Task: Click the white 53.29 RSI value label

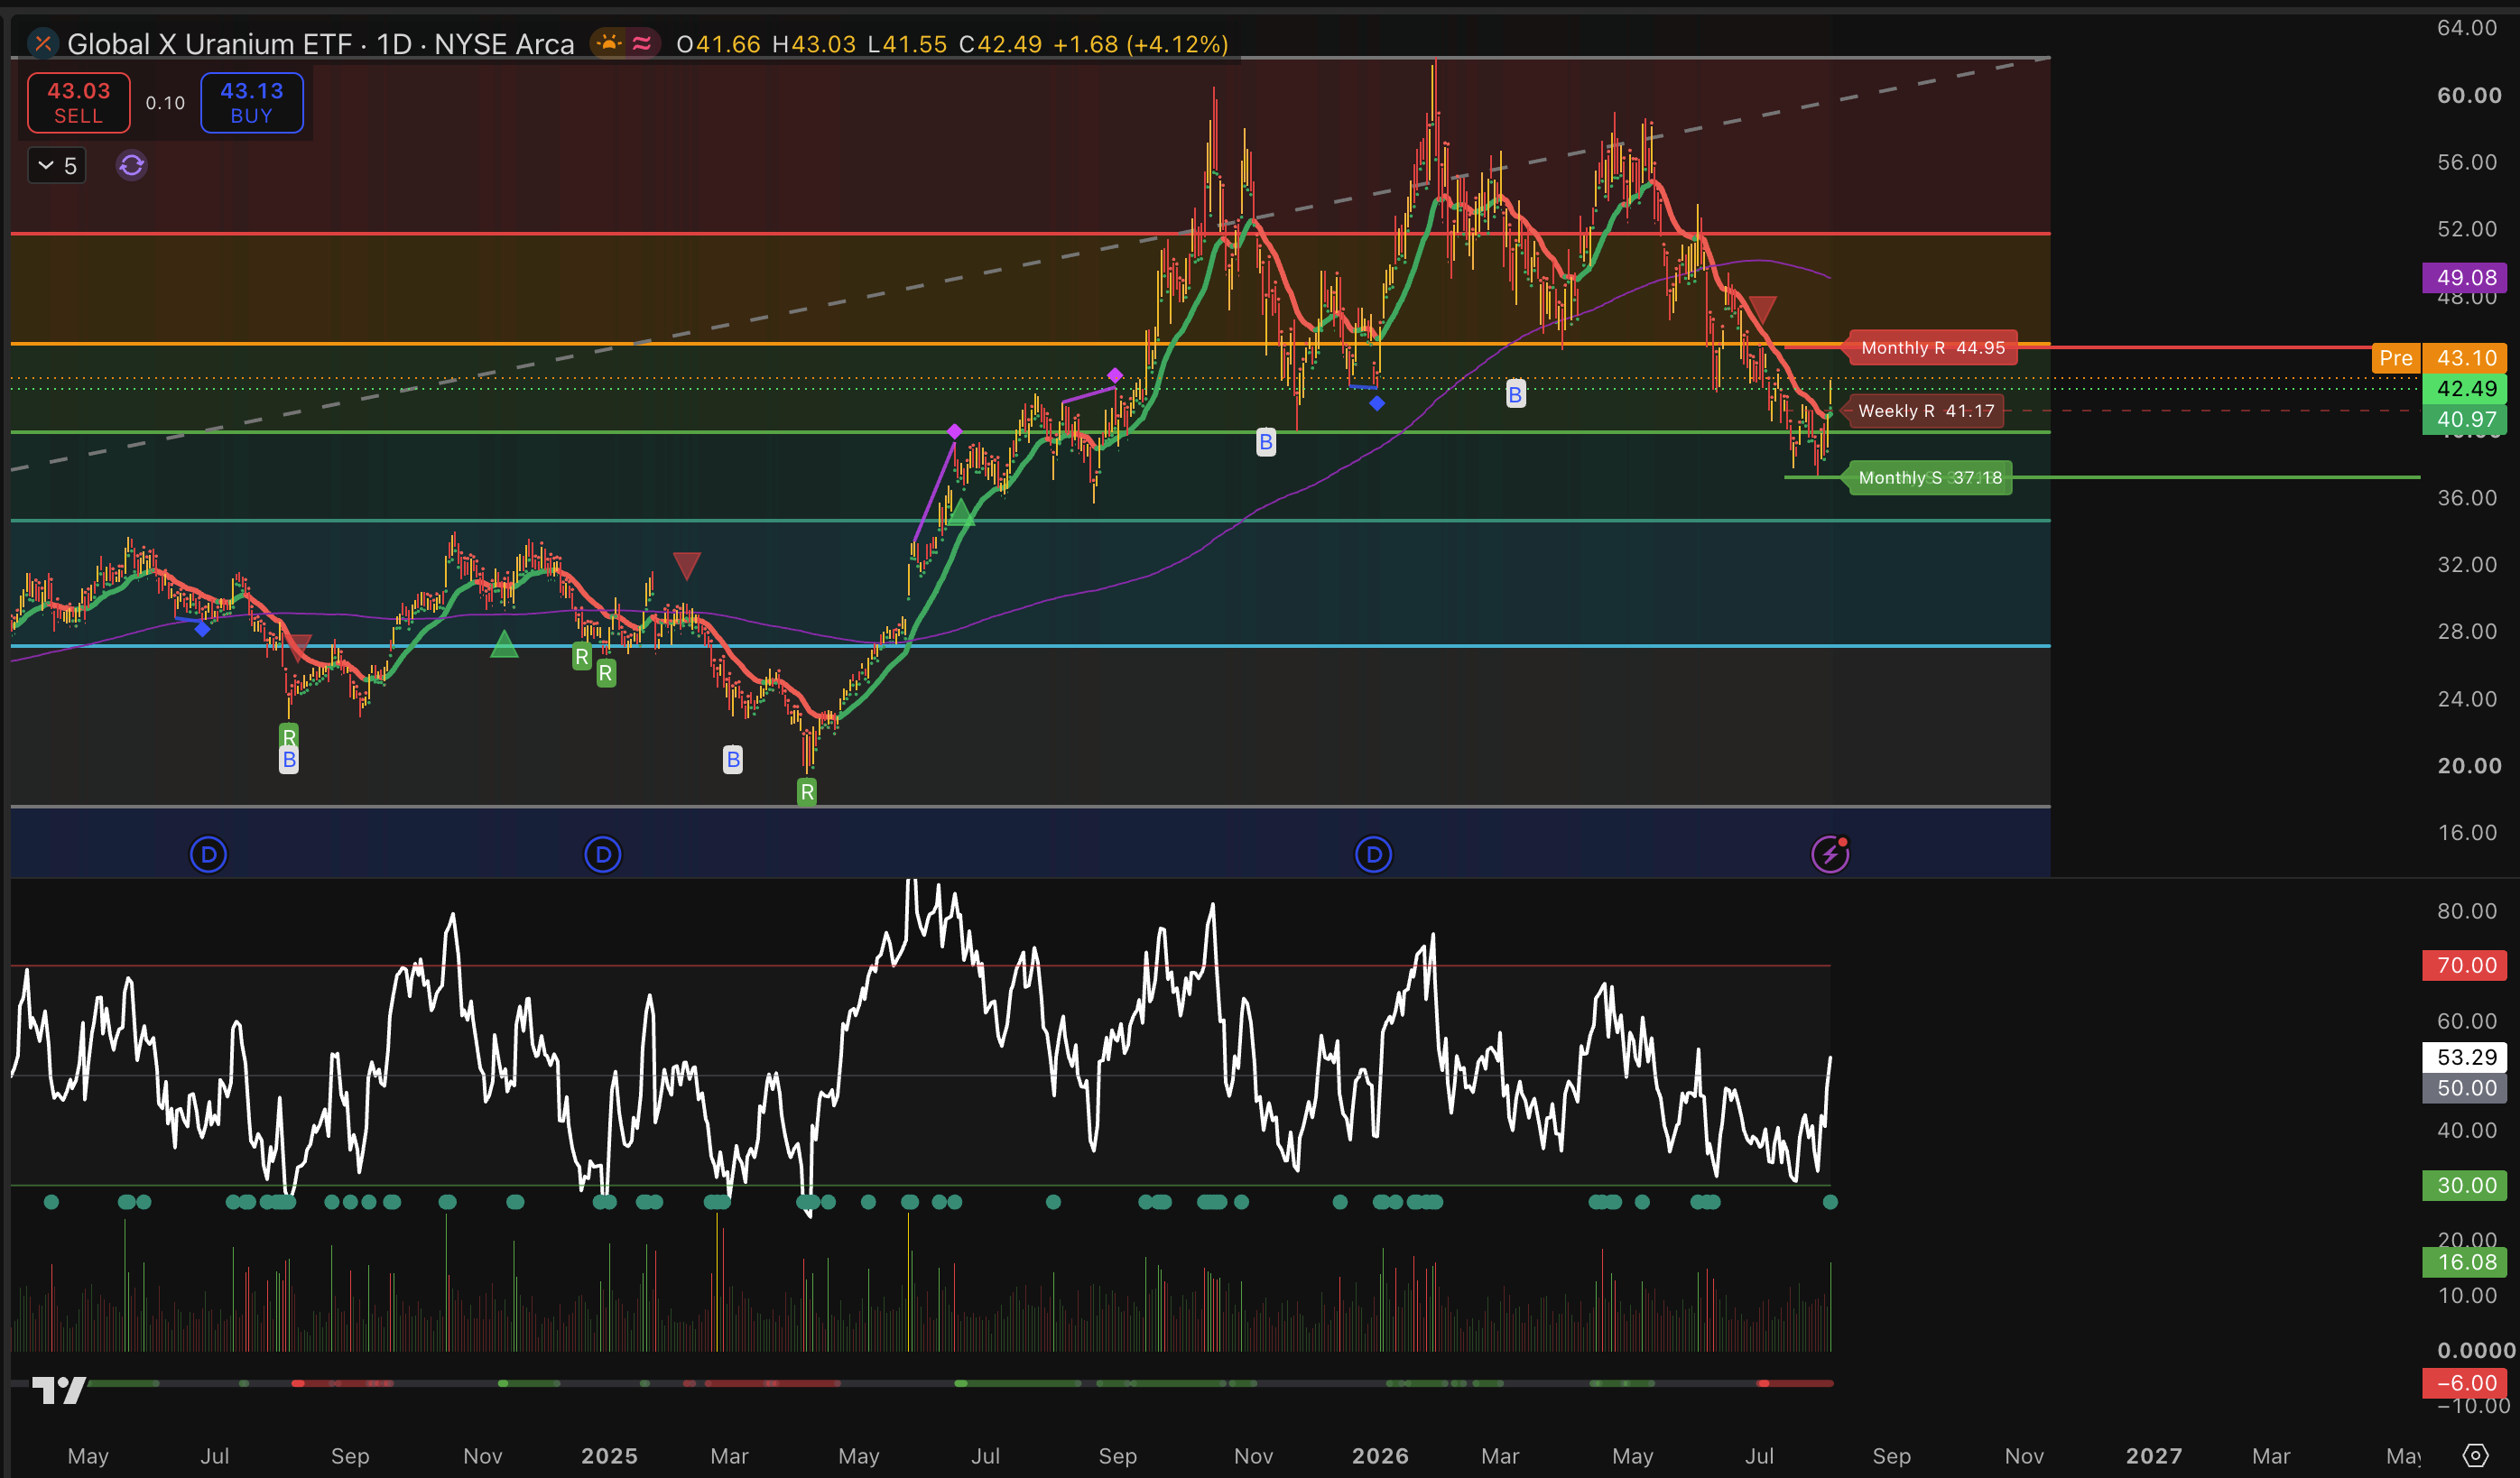Action: click(x=2466, y=1057)
